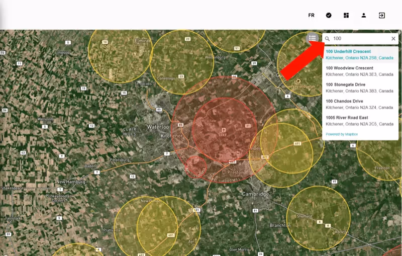
Task: Clear the search box with the X
Action: 393,39
